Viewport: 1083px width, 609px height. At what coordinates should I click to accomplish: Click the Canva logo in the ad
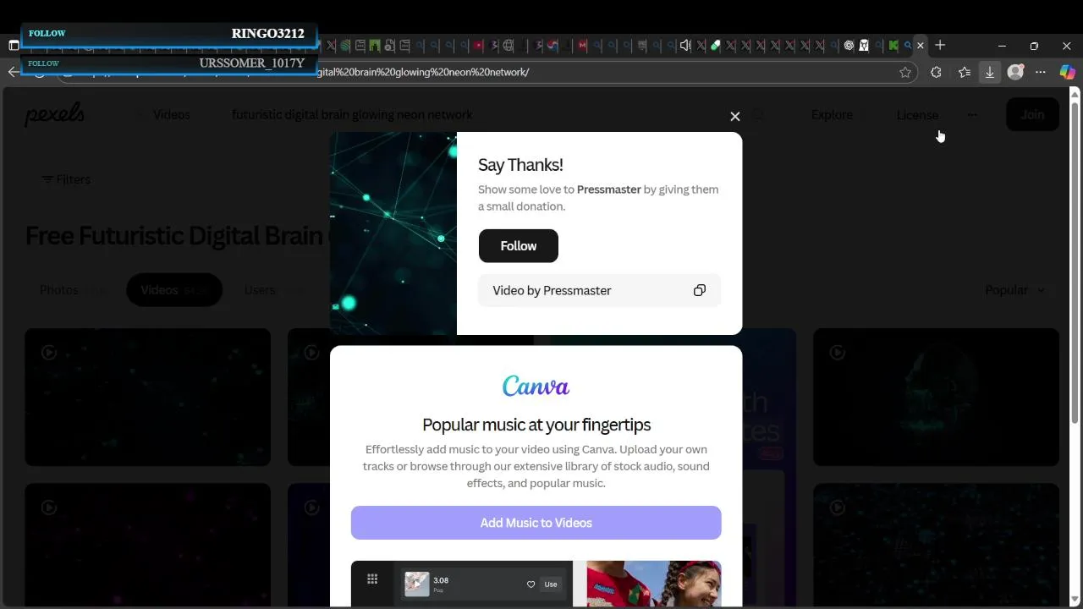[536, 387]
